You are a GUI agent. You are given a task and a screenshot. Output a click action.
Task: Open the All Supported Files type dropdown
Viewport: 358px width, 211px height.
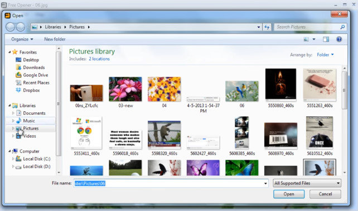click(307, 183)
